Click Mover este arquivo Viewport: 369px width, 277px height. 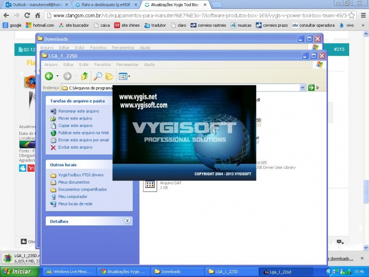pyautogui.click(x=75, y=119)
